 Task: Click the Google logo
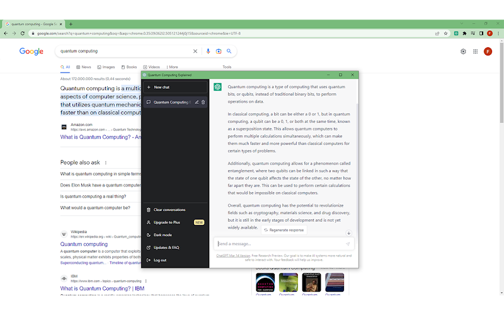coord(31,52)
